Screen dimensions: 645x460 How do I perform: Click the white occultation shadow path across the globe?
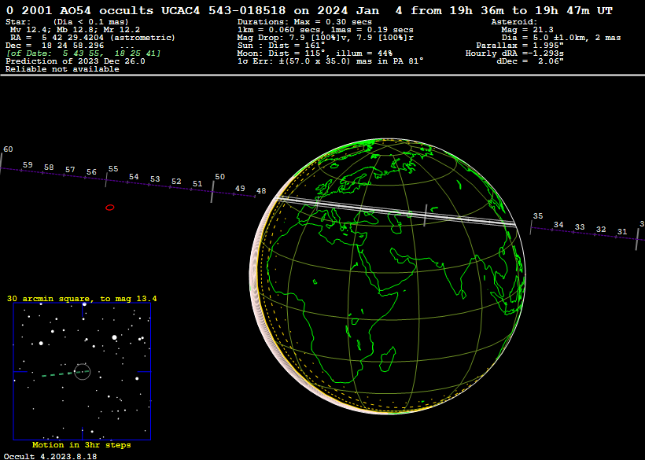click(x=395, y=212)
